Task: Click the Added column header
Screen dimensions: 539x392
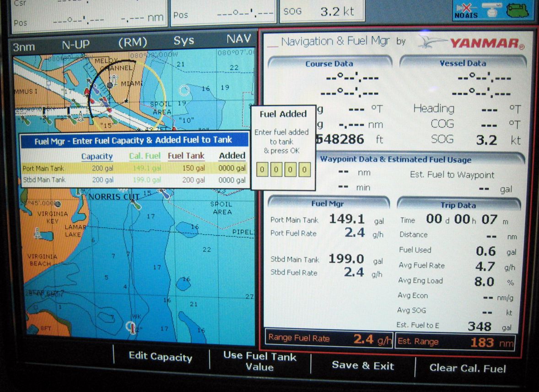Action: (232, 156)
